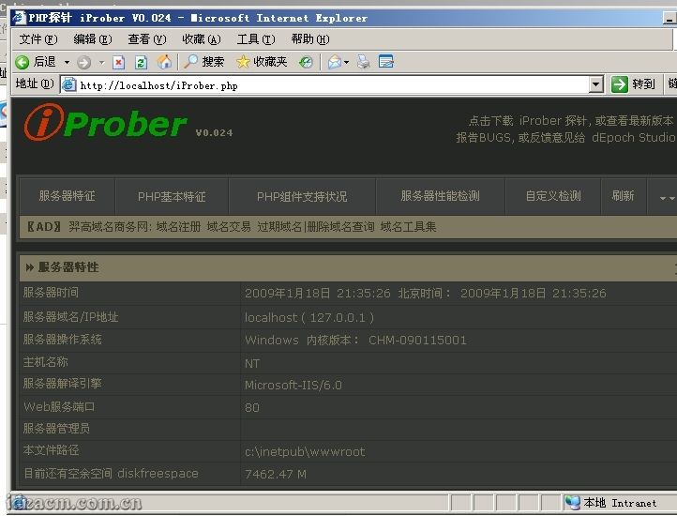Image resolution: width=677 pixels, height=516 pixels.
Task: Switch to the 服务器性能检测 tab
Action: coord(440,196)
